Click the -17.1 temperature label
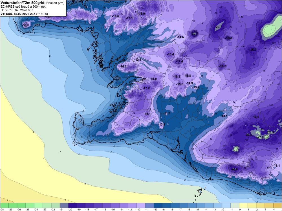Image resolution: width=282 pixels, height=211 pixels. click(129, 18)
